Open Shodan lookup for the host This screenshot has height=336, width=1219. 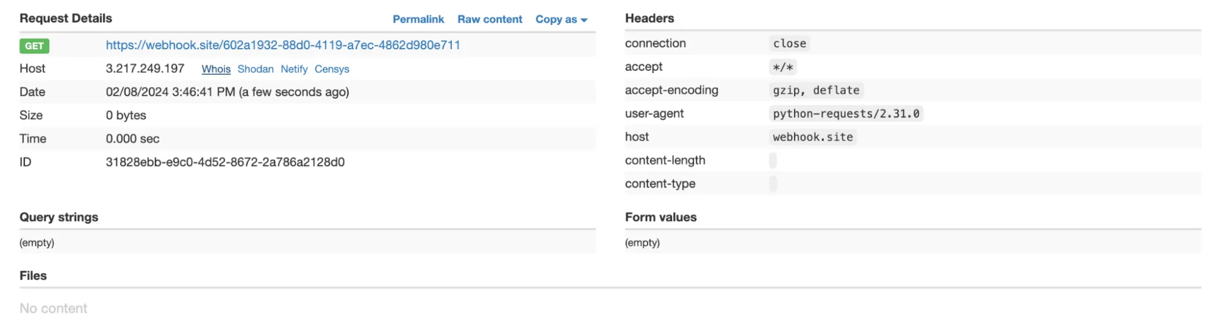point(256,69)
